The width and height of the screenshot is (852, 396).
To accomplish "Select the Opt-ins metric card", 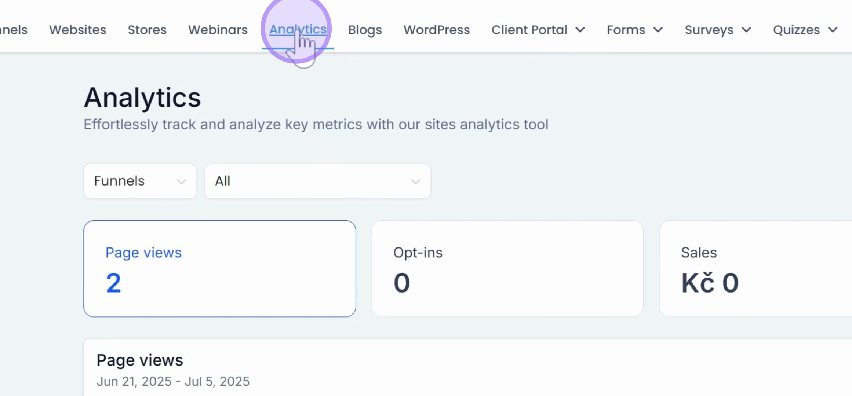I will [x=507, y=269].
